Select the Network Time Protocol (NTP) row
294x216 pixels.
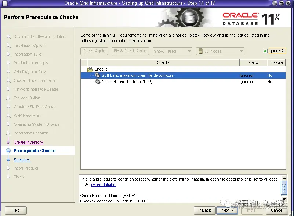183,82
